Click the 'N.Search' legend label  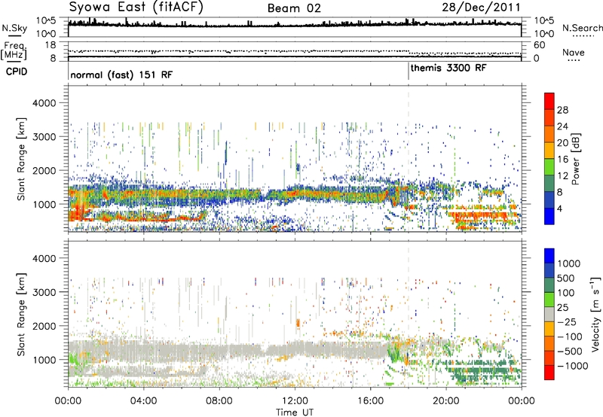(583, 28)
